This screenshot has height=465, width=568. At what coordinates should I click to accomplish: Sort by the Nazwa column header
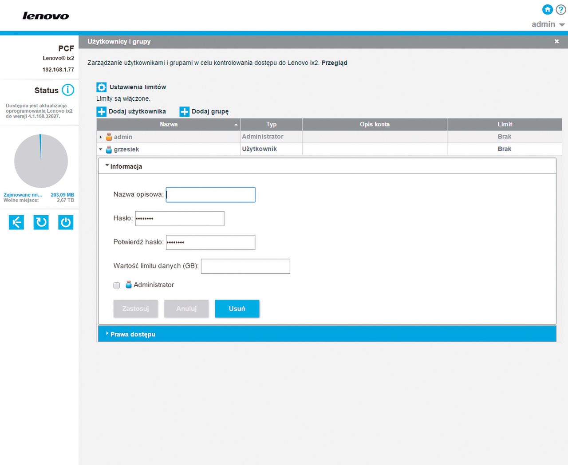(x=169, y=124)
